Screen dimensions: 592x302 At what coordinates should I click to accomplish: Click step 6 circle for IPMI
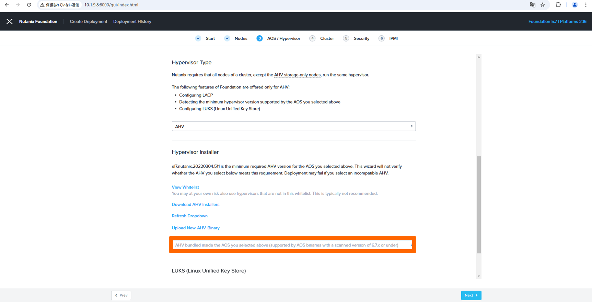tap(382, 38)
